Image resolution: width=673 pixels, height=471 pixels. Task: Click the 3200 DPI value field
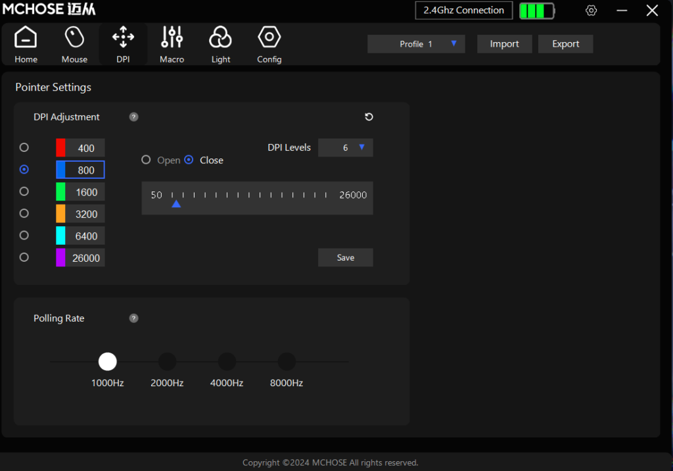pyautogui.click(x=86, y=214)
